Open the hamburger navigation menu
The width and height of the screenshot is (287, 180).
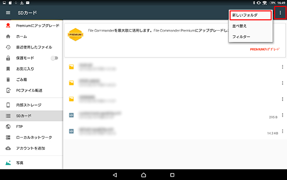click(8, 13)
